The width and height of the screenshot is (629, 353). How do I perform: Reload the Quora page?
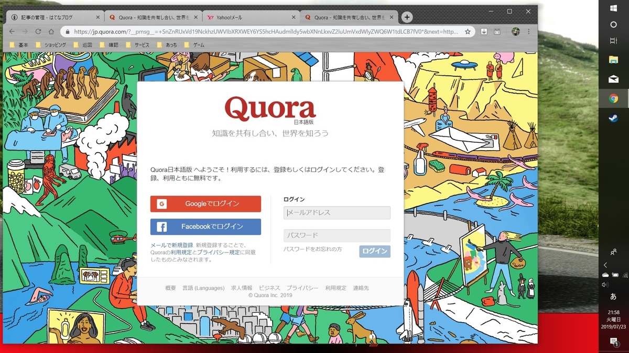pos(38,31)
